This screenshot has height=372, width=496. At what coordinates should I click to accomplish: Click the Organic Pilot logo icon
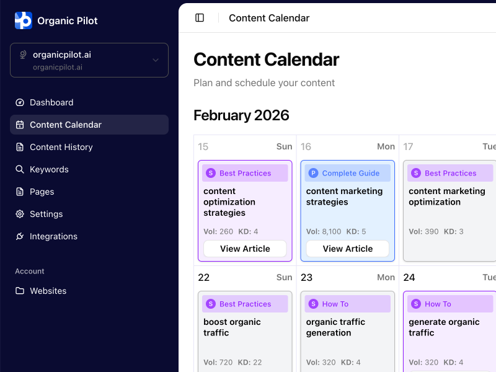23,20
